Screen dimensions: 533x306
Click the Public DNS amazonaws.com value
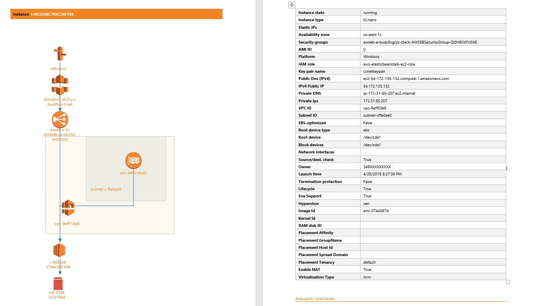[x=406, y=79]
